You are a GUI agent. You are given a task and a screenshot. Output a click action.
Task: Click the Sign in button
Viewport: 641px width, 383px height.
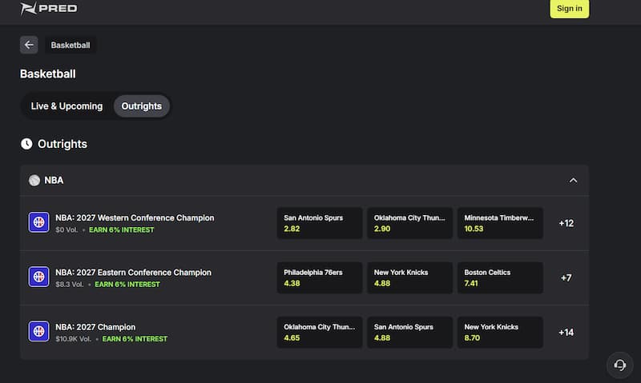point(569,9)
